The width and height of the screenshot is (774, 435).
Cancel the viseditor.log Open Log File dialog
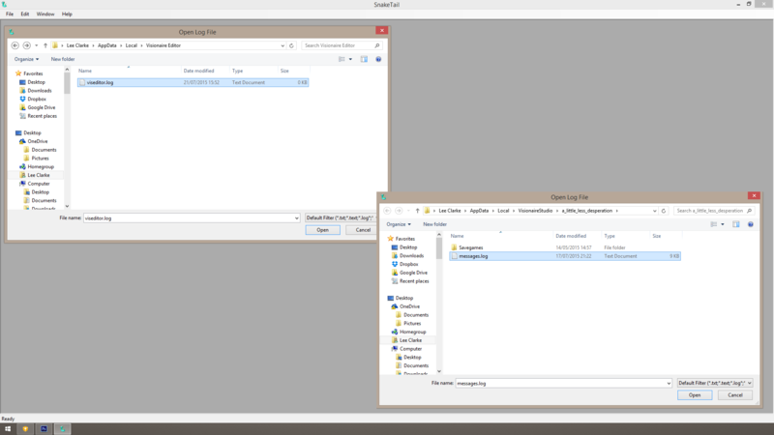coord(363,230)
